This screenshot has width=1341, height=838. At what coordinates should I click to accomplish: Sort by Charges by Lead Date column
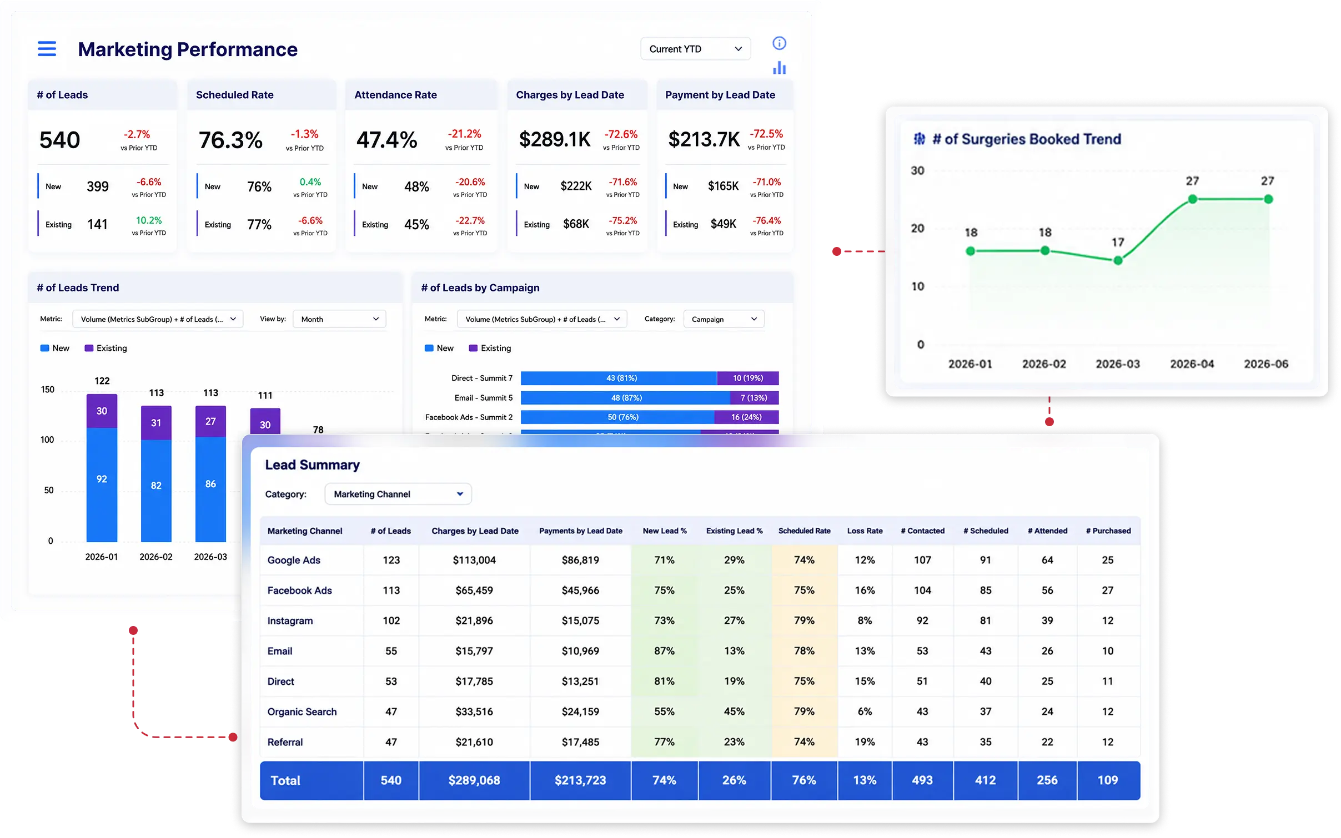tap(475, 531)
